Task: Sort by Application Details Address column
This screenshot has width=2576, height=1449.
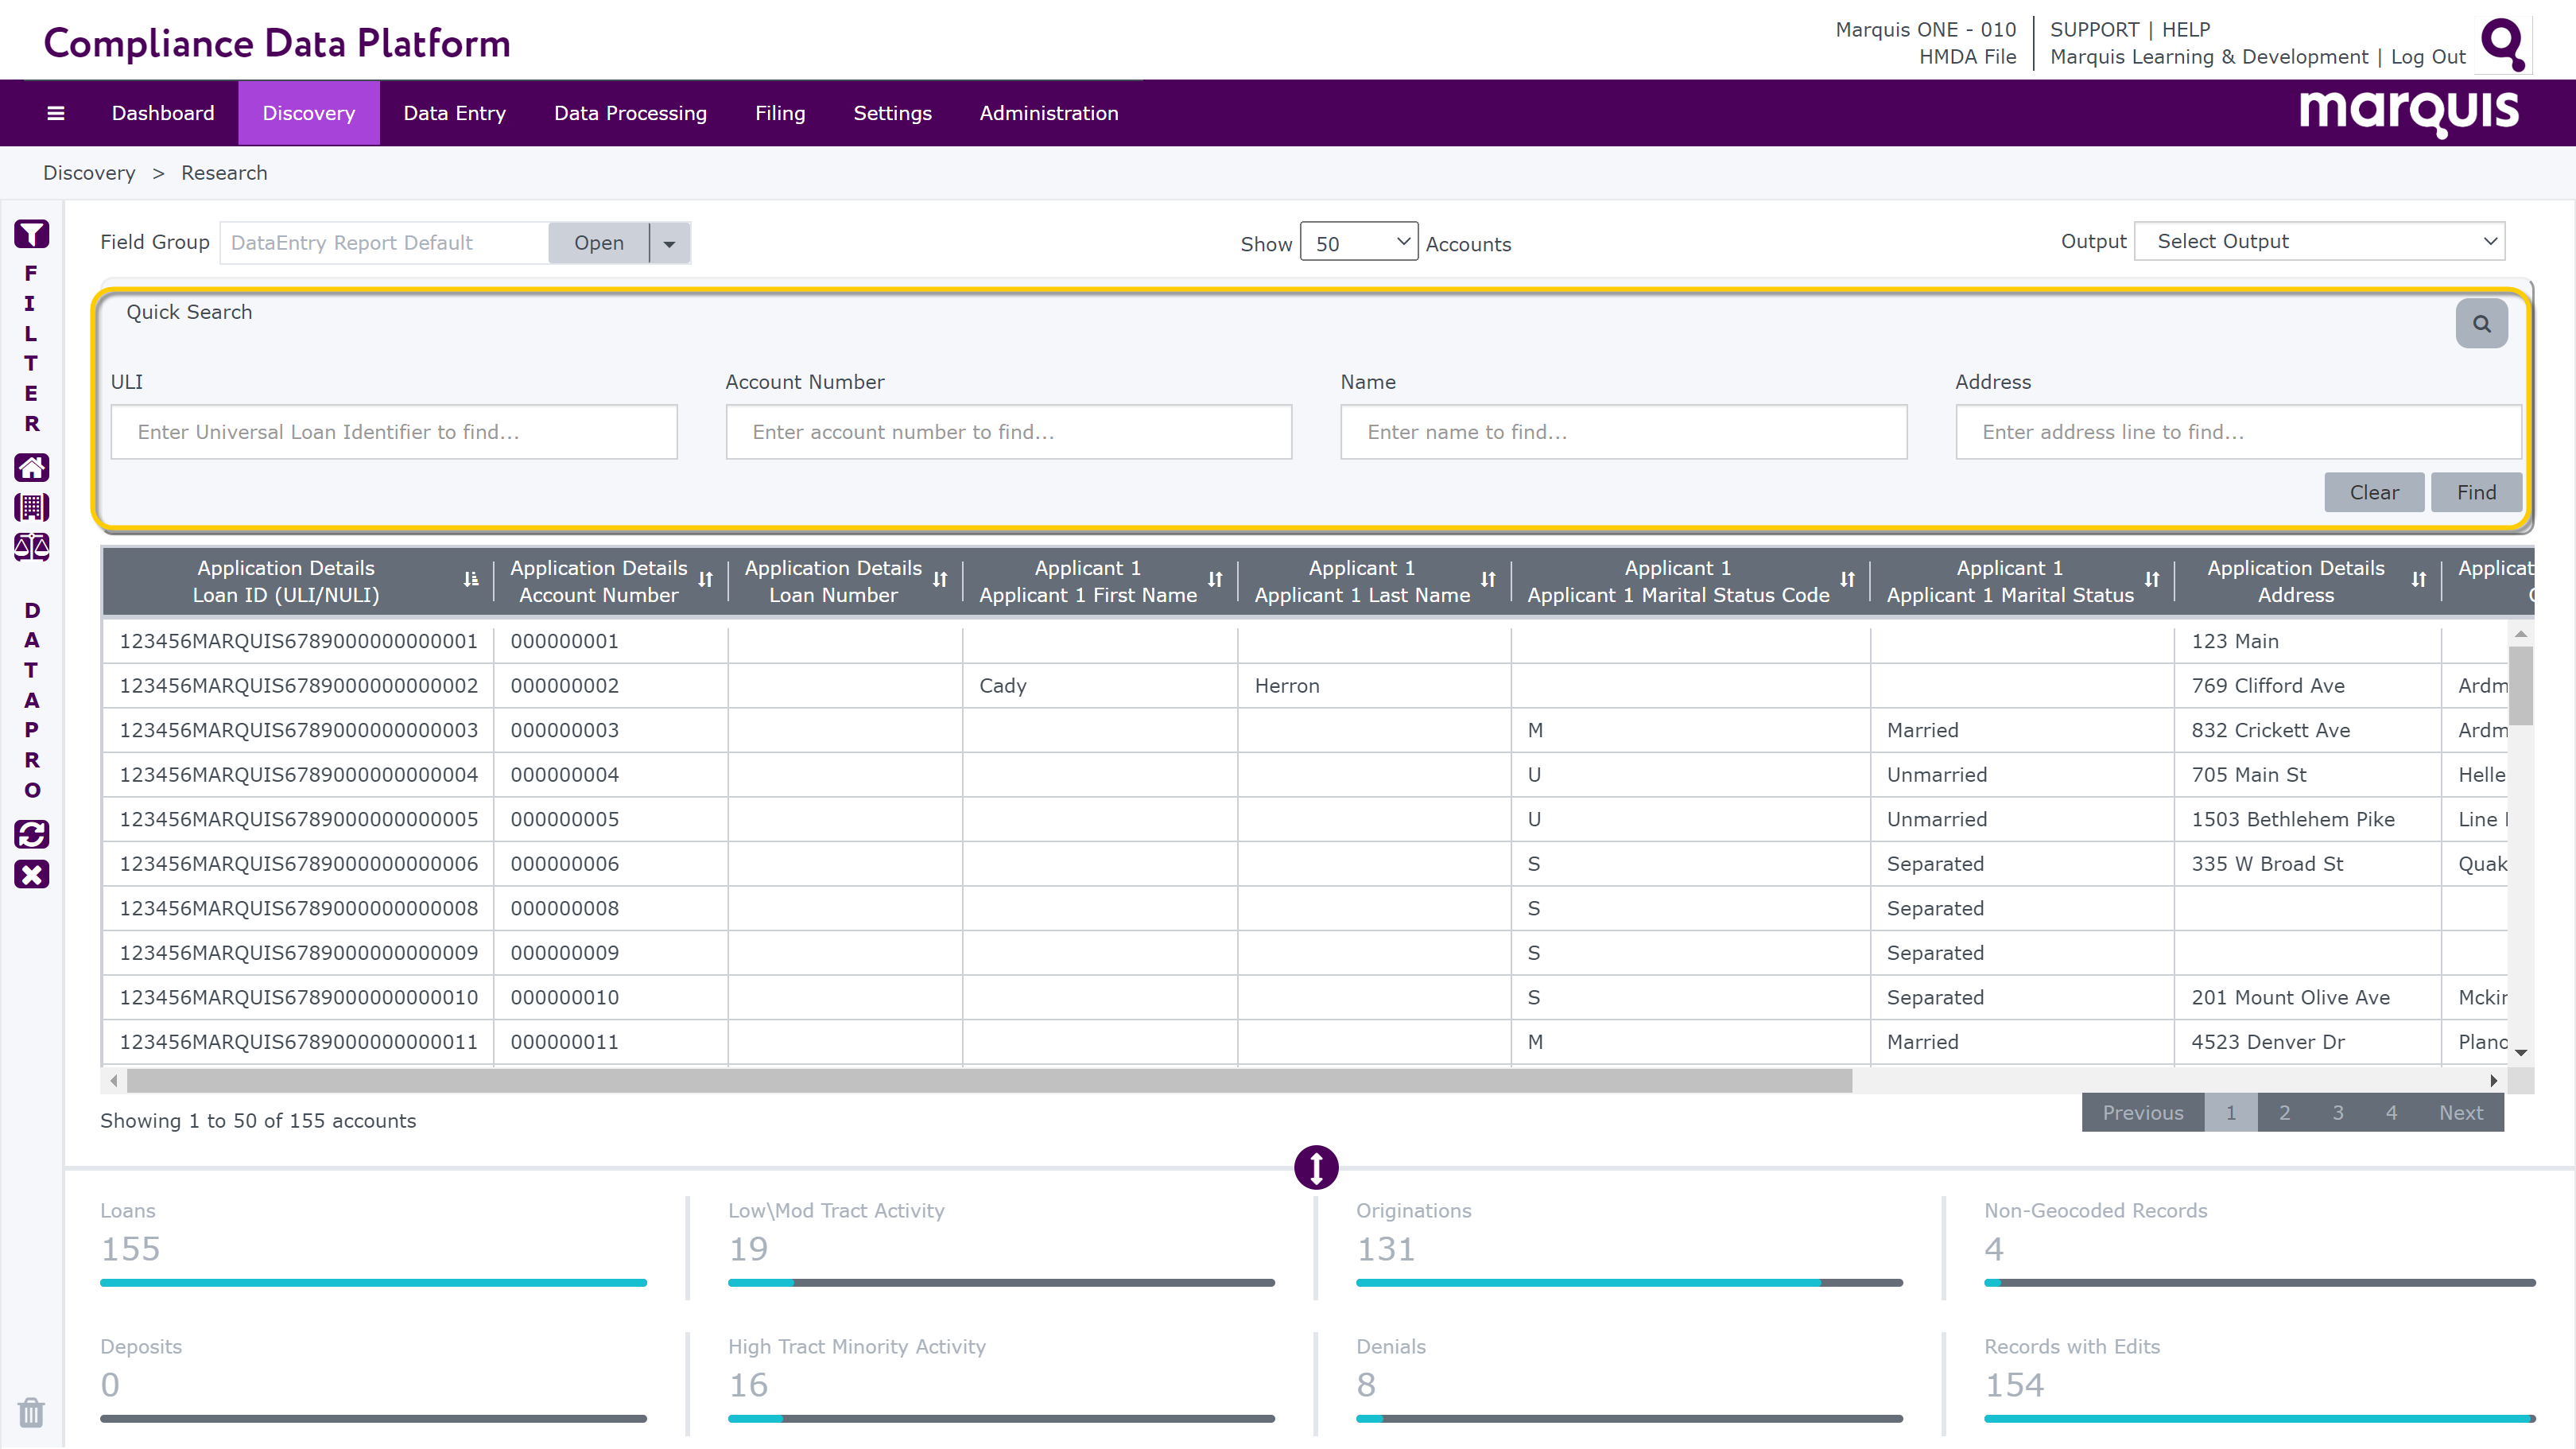Action: [x=2419, y=580]
